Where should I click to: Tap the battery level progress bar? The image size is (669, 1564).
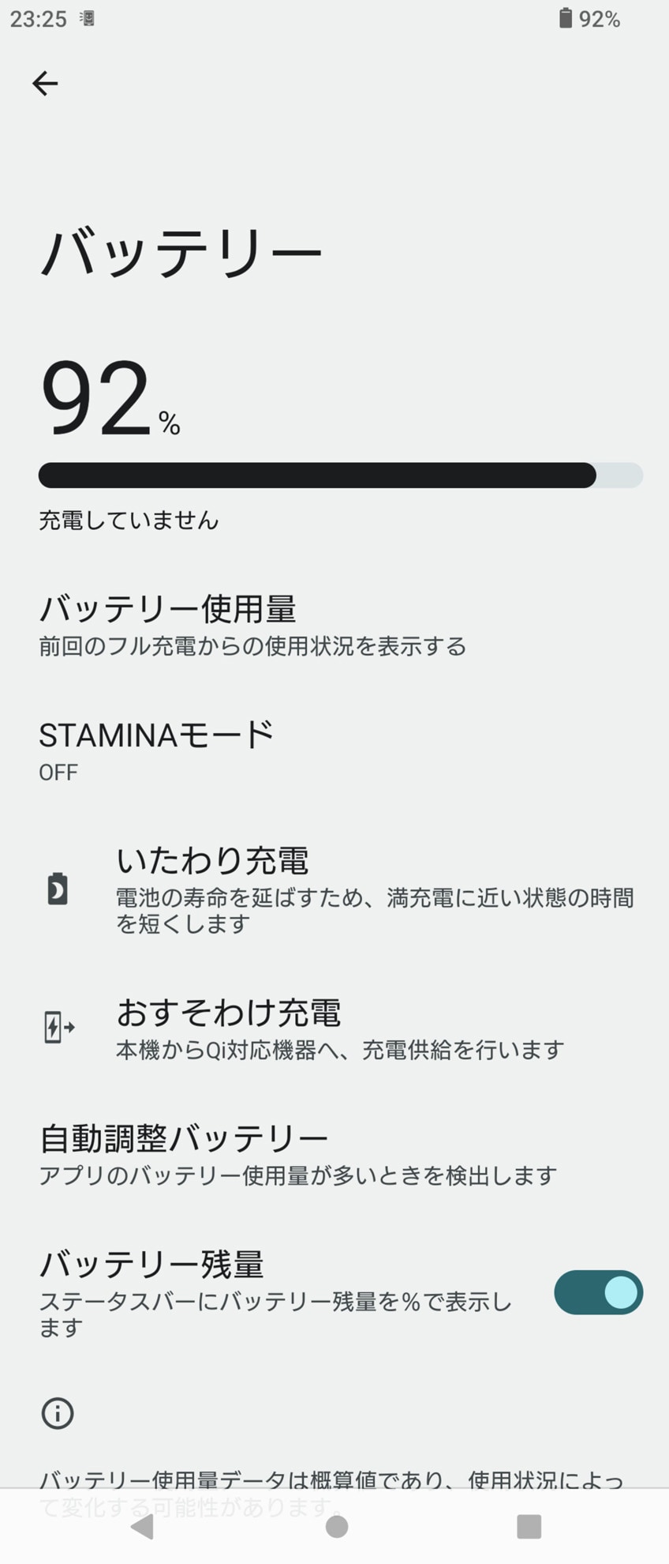(x=340, y=476)
